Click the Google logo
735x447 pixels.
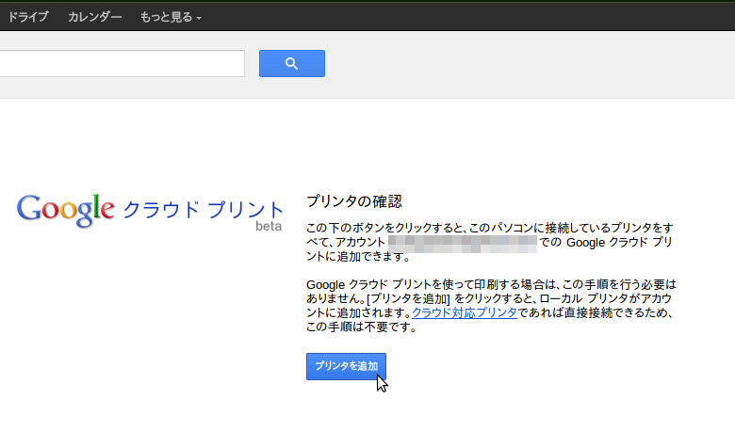click(x=65, y=211)
